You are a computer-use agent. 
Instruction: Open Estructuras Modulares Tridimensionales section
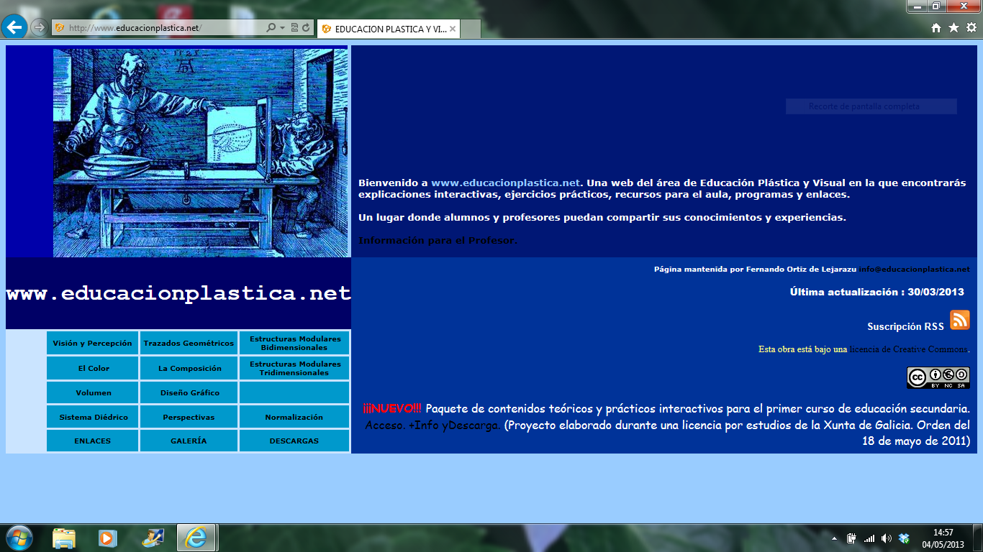[295, 368]
